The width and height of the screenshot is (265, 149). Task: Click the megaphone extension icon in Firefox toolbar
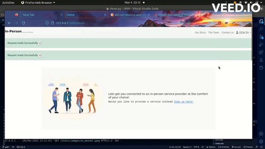click(x=226, y=23)
